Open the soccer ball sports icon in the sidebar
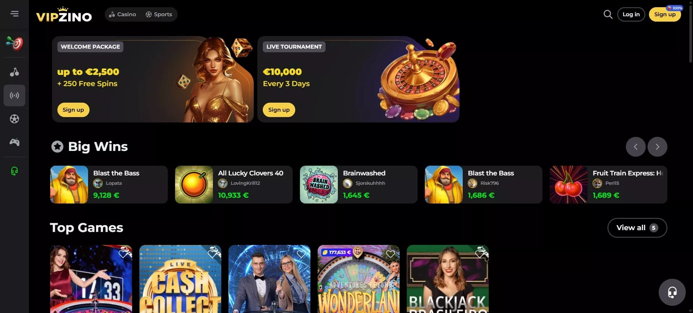 pos(14,119)
